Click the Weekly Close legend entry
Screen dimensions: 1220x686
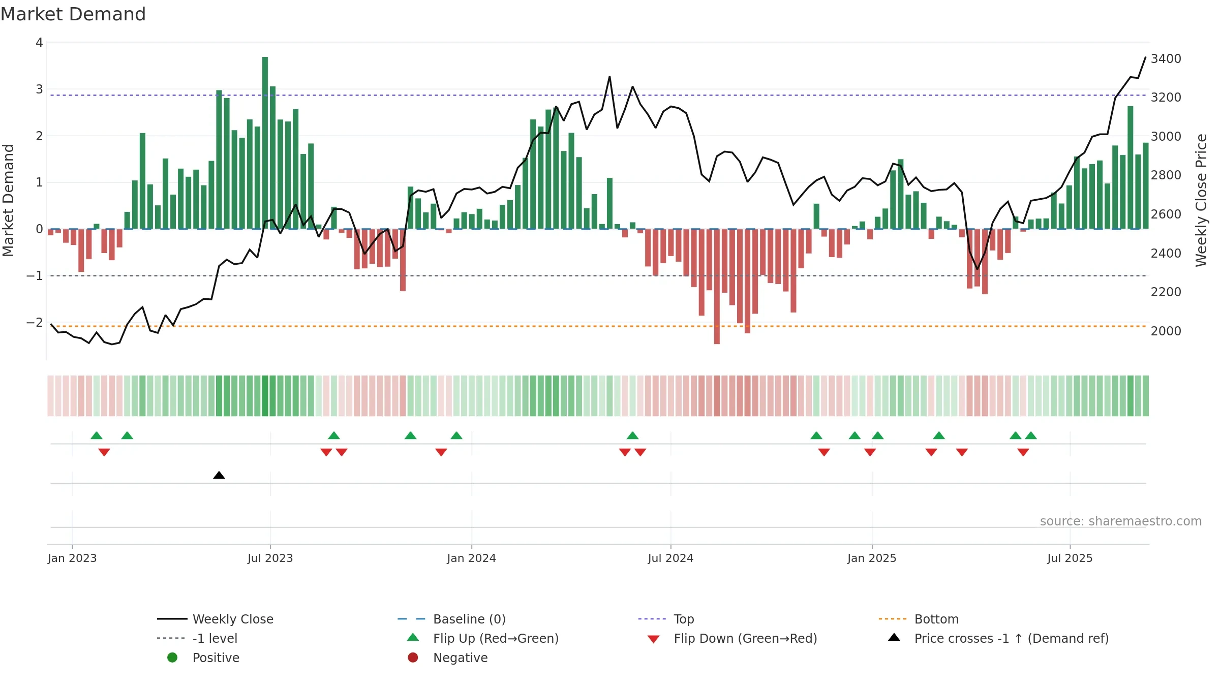point(215,619)
